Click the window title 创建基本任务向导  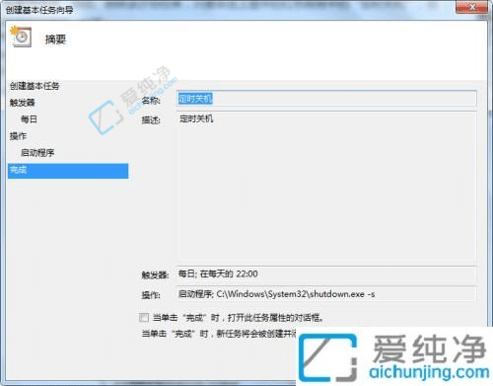39,10
